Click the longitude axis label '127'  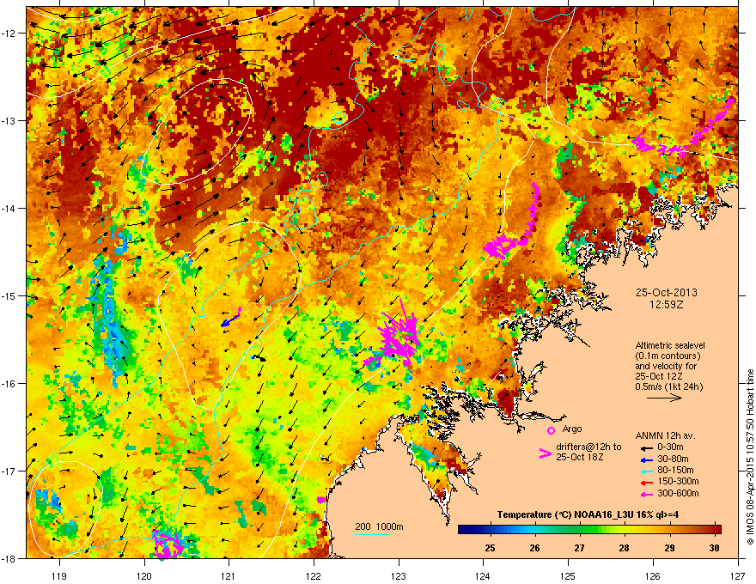click(738, 575)
